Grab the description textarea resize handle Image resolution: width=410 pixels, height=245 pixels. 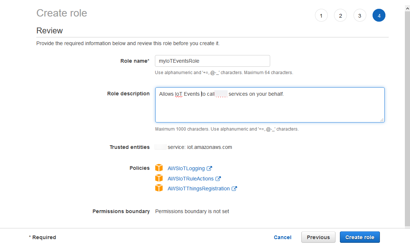click(x=382, y=120)
